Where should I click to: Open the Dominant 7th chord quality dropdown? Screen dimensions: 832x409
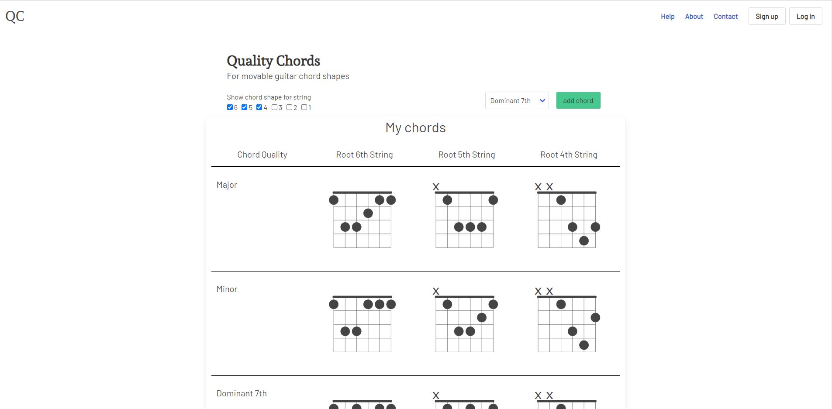click(x=517, y=100)
